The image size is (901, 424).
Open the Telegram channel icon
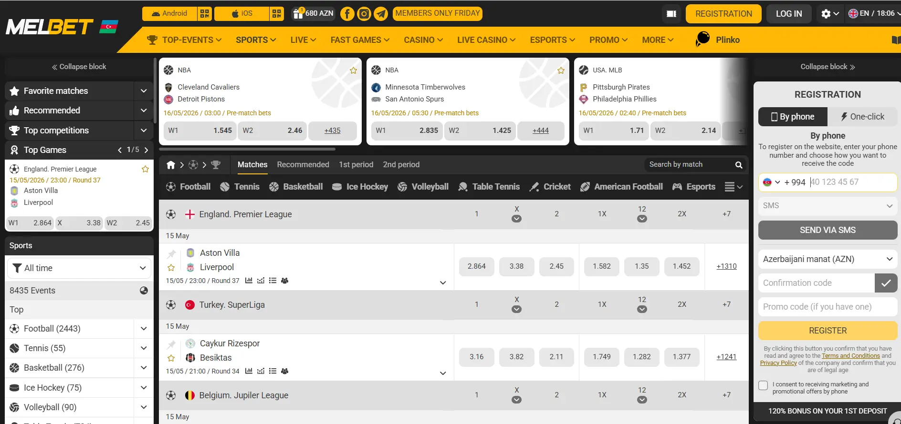coord(380,14)
